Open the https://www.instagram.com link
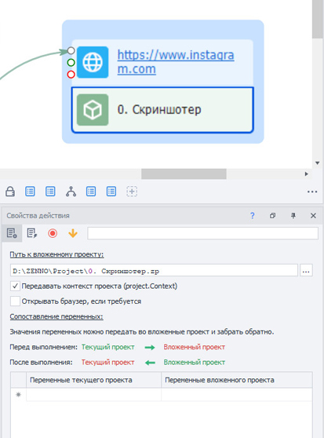The width and height of the screenshot is (324, 438). 176,62
